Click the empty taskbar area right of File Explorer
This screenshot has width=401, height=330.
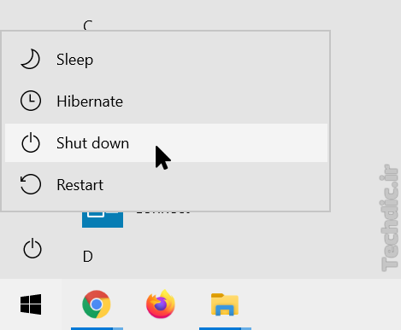pos(325,304)
